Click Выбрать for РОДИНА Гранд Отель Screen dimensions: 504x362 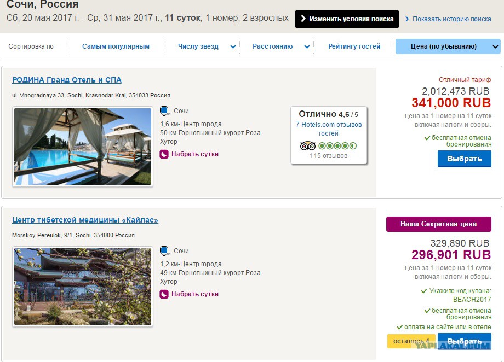click(464, 159)
